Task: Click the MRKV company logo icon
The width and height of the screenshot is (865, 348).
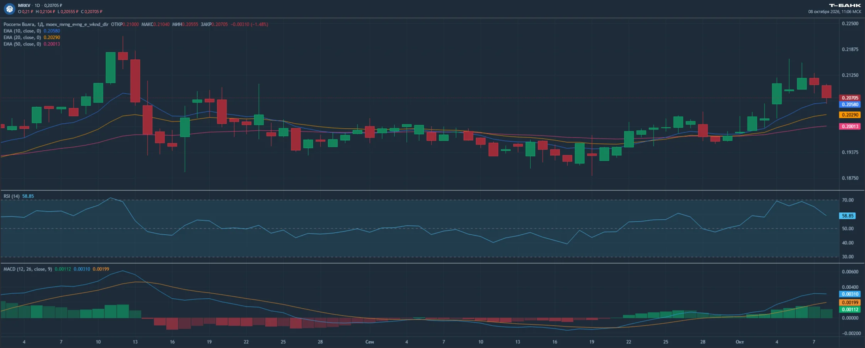Action: [9, 8]
